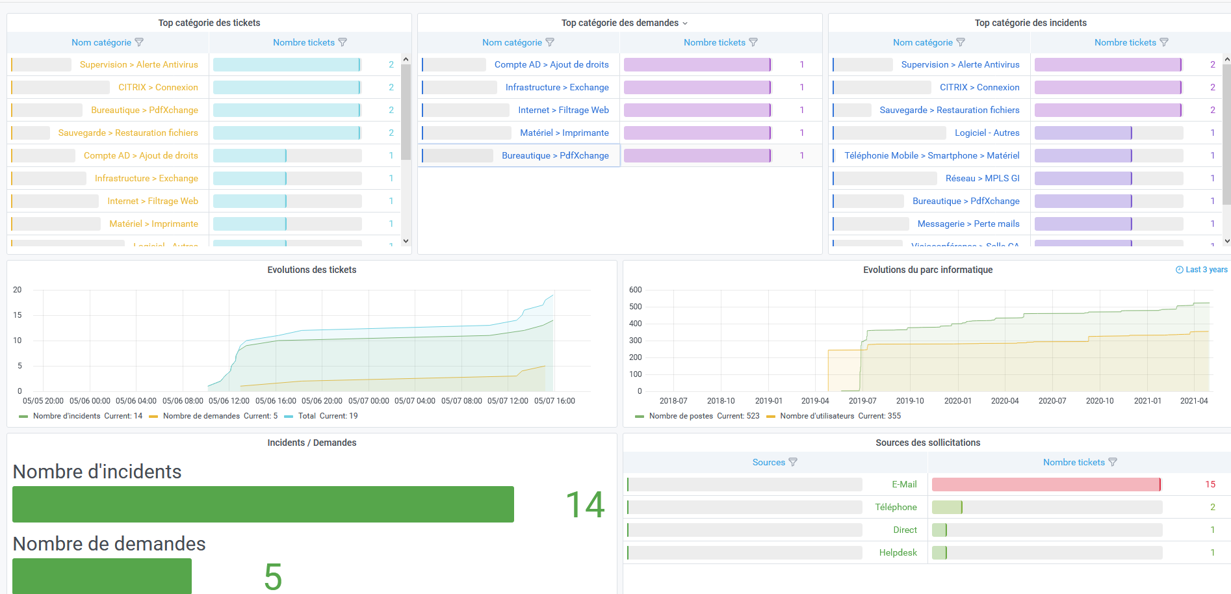Open Nom catégorie filter in tickets table

[139, 42]
